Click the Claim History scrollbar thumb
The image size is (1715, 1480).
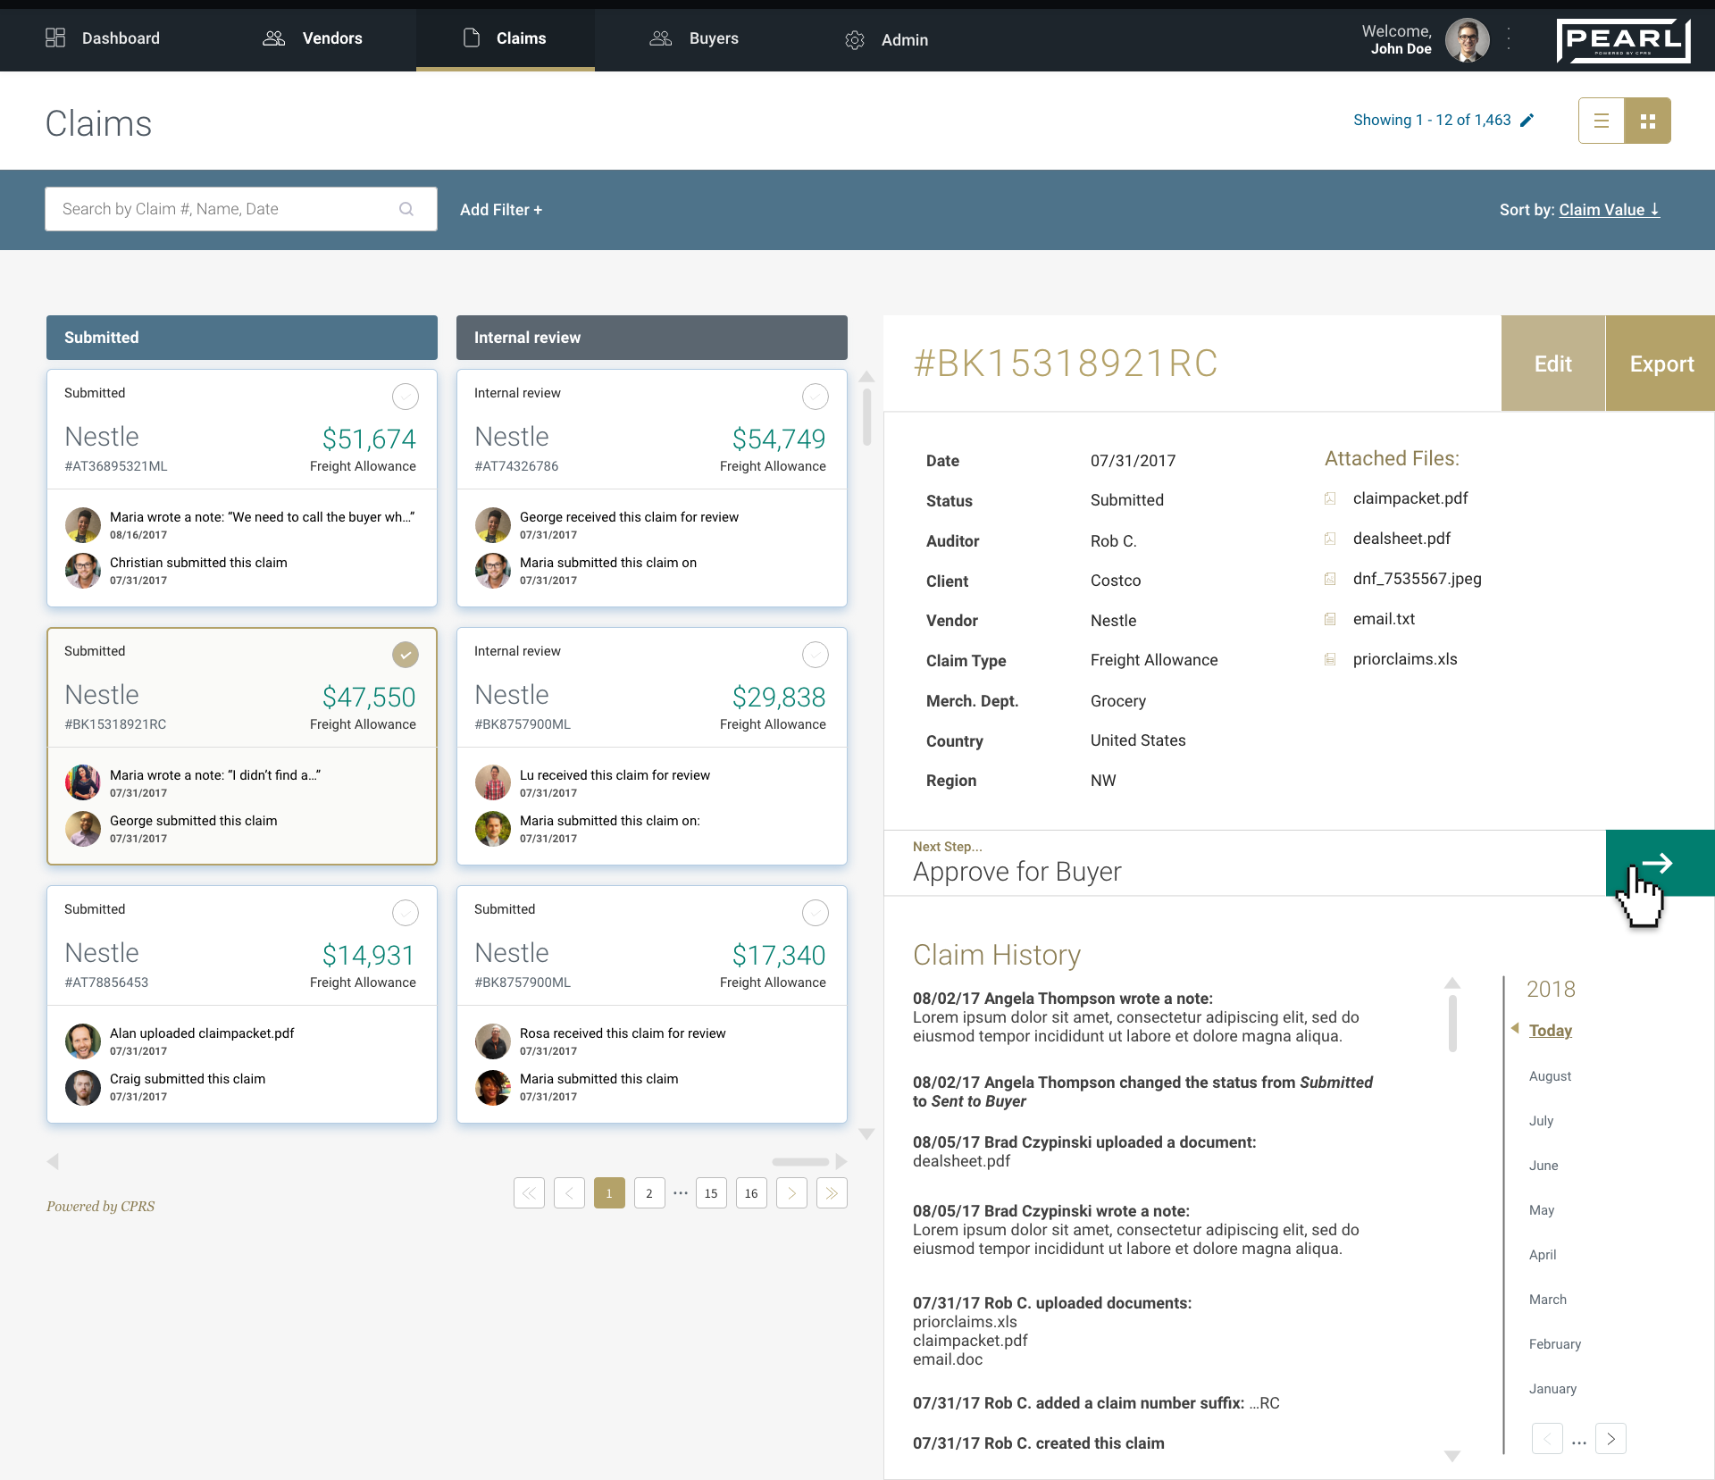click(1452, 1024)
